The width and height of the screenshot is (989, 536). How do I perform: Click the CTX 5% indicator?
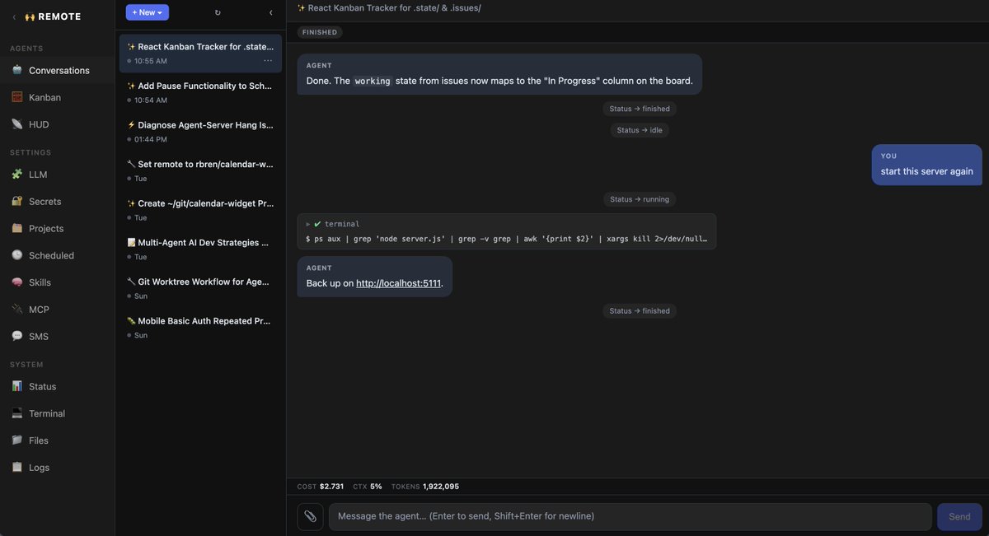pyautogui.click(x=368, y=487)
